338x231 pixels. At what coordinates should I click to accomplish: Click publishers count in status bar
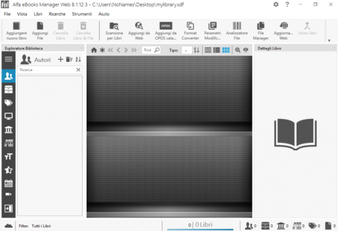(x=283, y=226)
